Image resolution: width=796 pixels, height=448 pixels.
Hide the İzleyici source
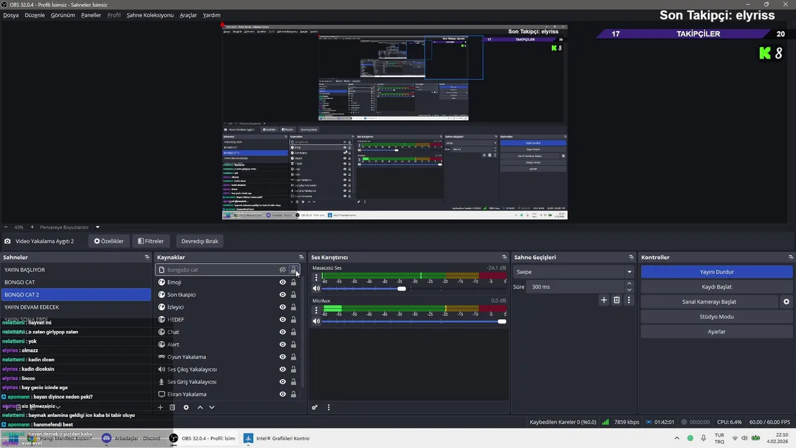pyautogui.click(x=282, y=307)
